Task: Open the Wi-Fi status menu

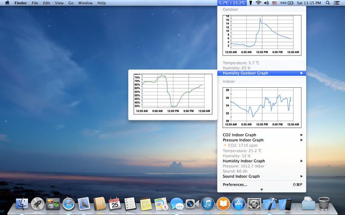Action: [x=258, y=3]
